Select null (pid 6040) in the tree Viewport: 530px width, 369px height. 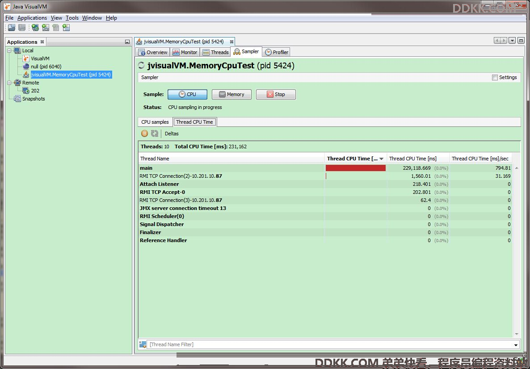46,67
